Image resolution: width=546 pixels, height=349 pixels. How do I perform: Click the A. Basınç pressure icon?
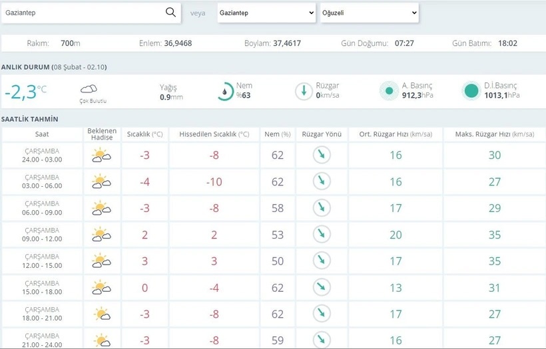(388, 91)
